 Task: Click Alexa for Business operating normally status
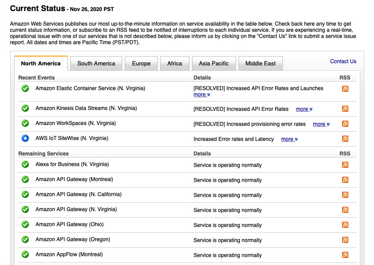[x=227, y=165]
